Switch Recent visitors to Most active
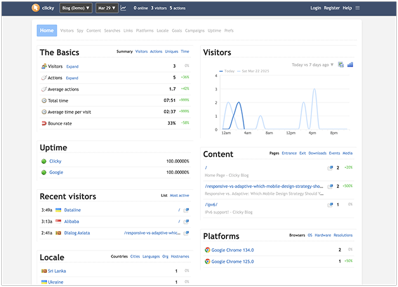Viewport: 398px width, 287px height. pyautogui.click(x=179, y=196)
